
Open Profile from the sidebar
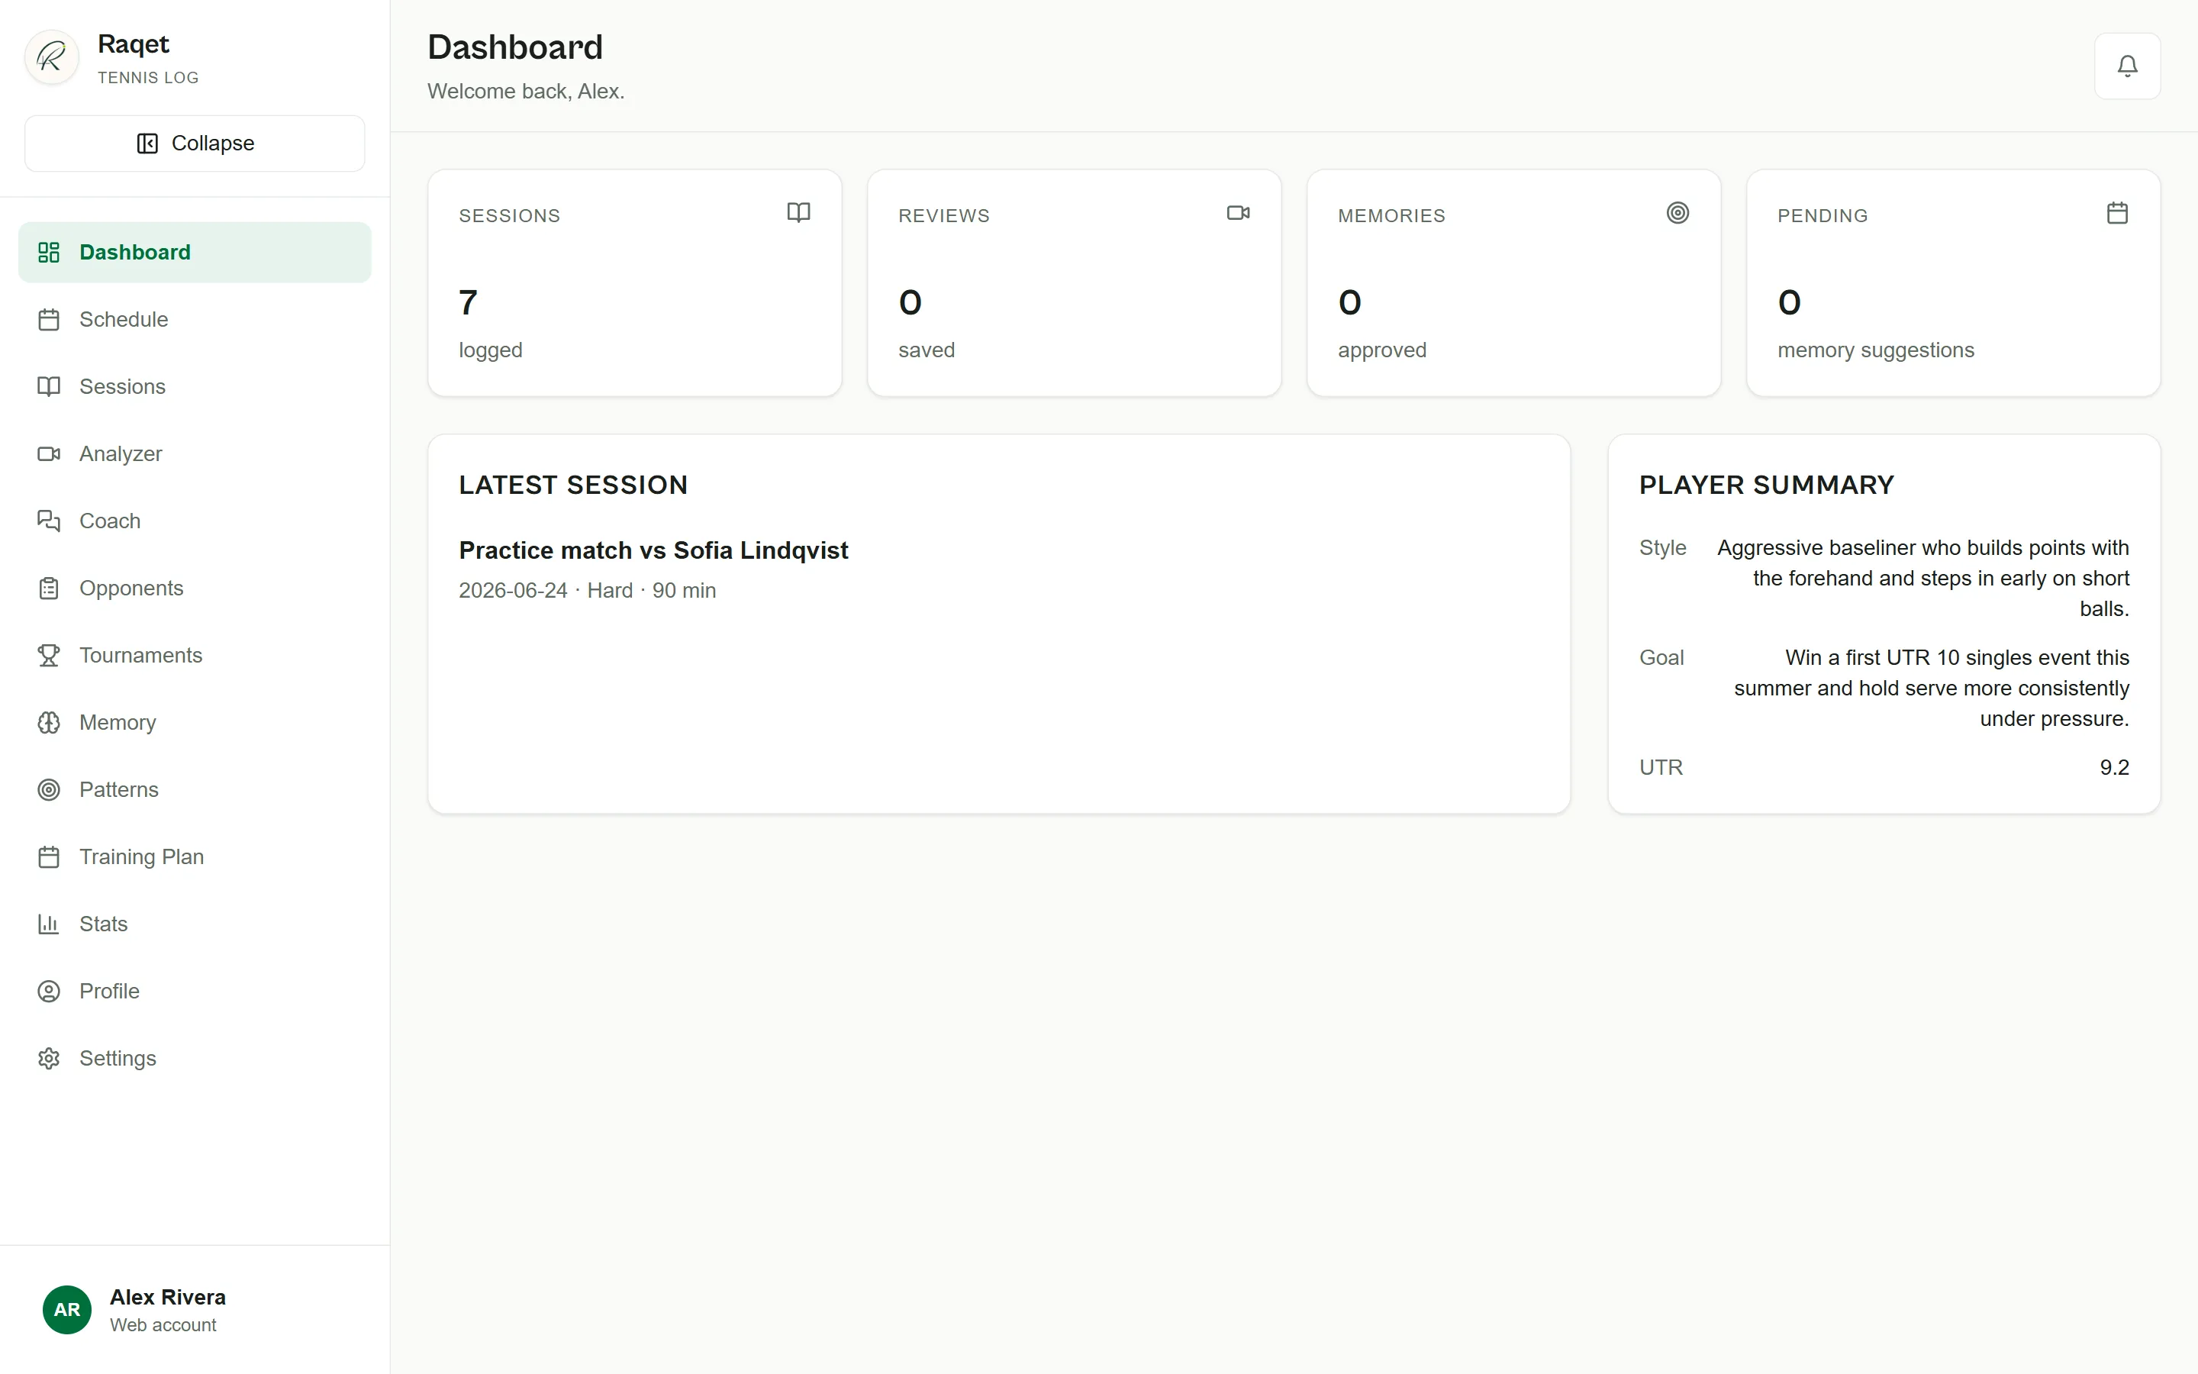195,992
